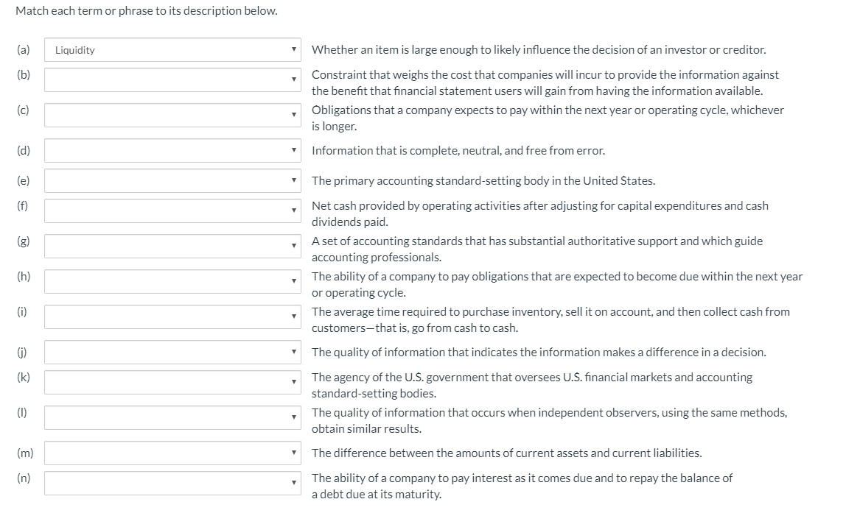This screenshot has height=513, width=846.
Task: Click the arrow icon on dropdown (e)
Action: pos(293,180)
